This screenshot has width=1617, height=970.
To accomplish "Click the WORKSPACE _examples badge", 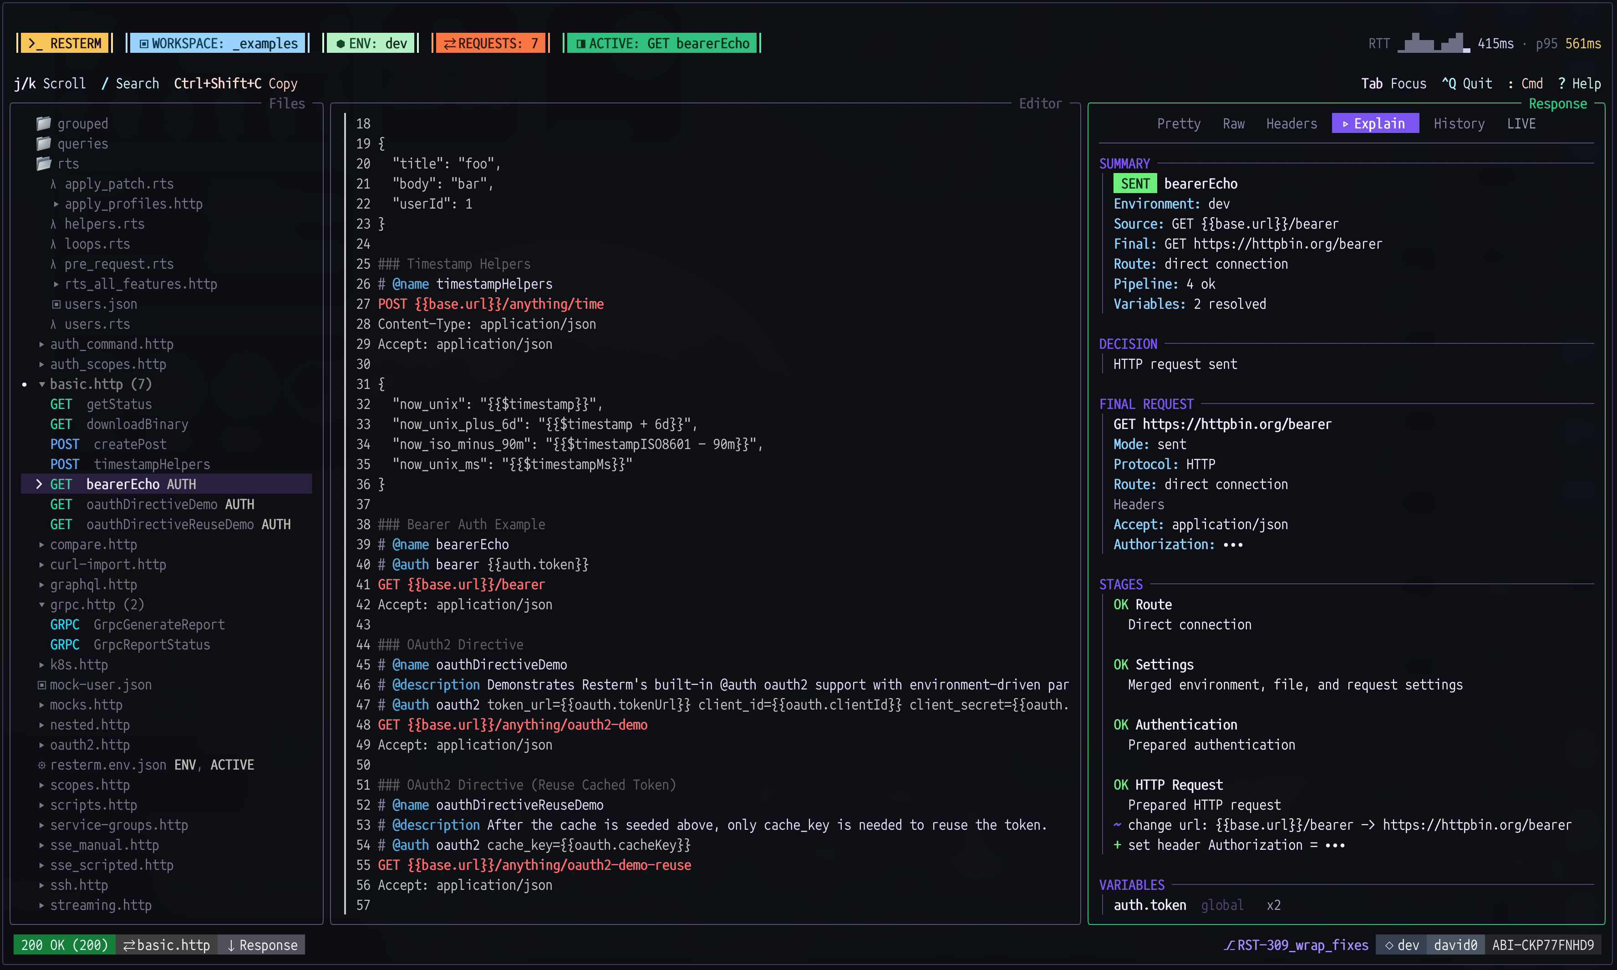I will [218, 43].
